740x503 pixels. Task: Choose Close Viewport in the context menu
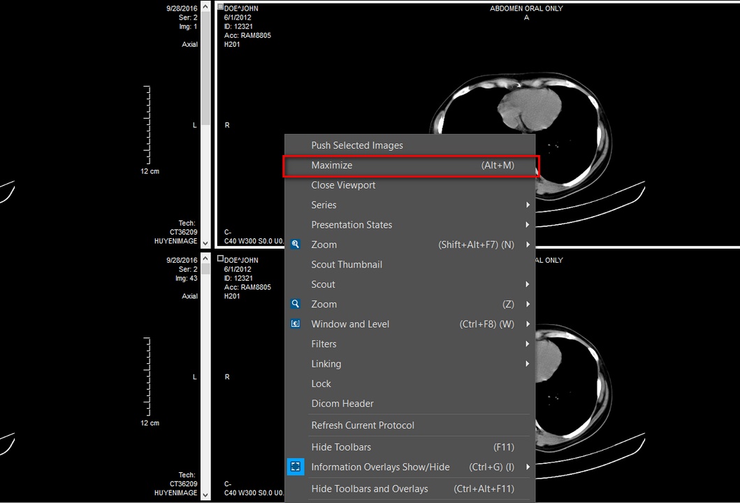click(343, 185)
